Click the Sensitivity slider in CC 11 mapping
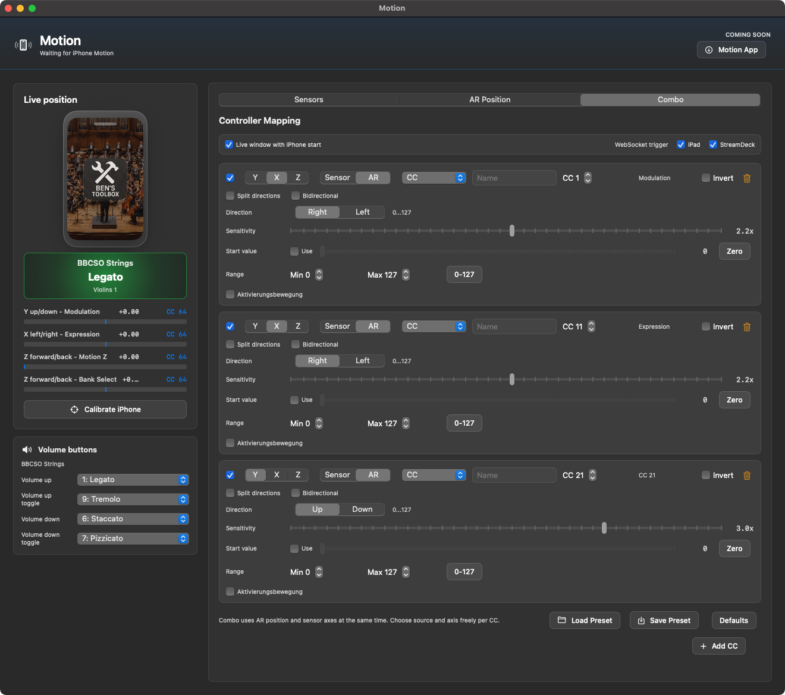 point(506,379)
